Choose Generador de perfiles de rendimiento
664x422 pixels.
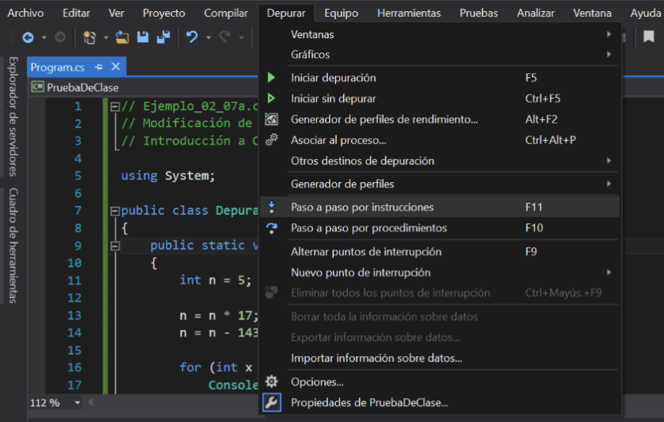[x=440, y=119]
